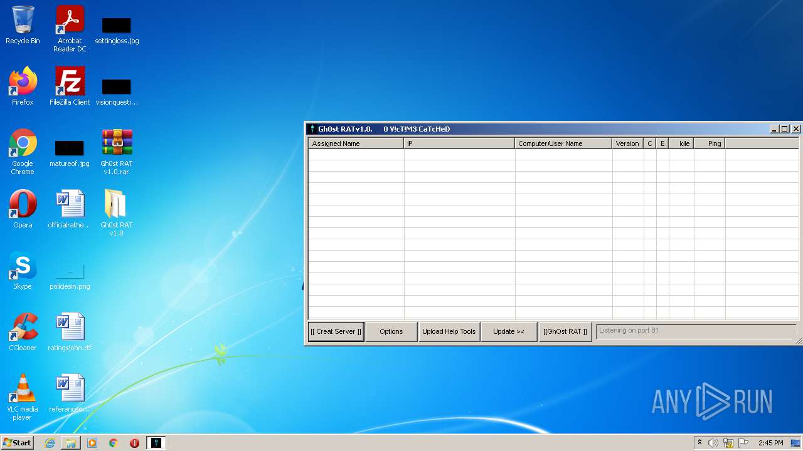The image size is (803, 451).
Task: Sort by the E column header
Action: click(x=662, y=143)
